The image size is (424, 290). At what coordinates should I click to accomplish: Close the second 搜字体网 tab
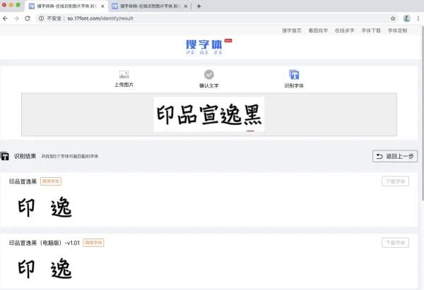(x=185, y=6)
